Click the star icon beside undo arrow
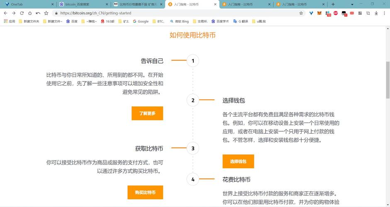This screenshot has height=207, width=390. (x=46, y=13)
